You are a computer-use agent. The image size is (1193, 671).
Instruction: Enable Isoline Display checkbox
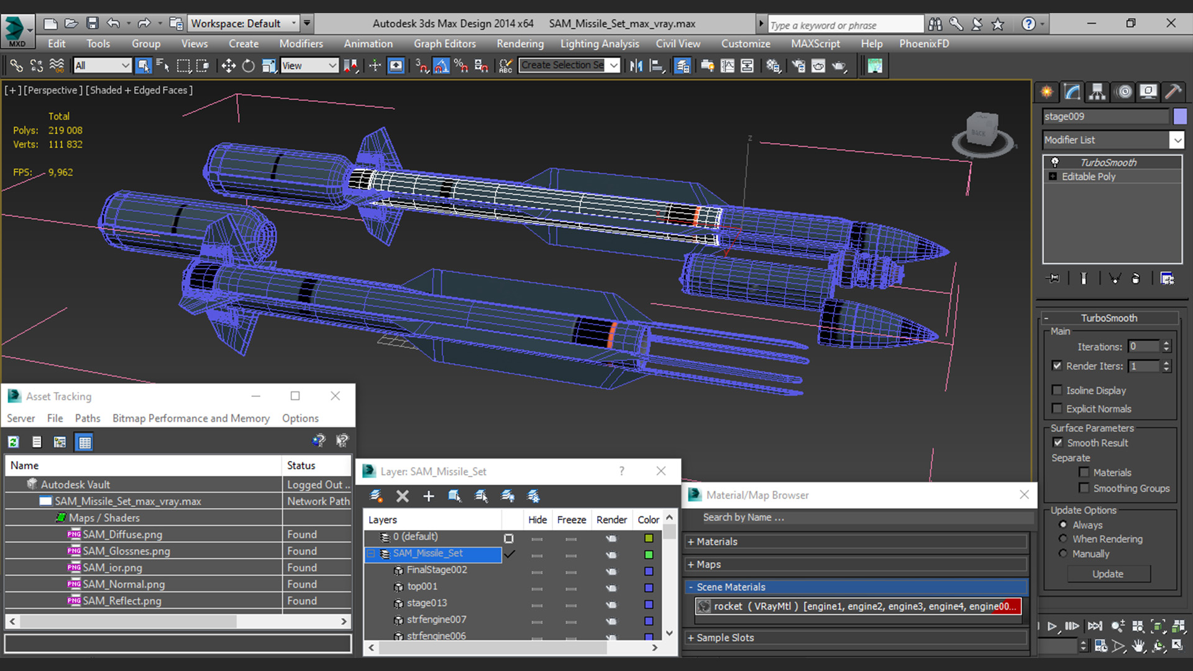pos(1057,390)
